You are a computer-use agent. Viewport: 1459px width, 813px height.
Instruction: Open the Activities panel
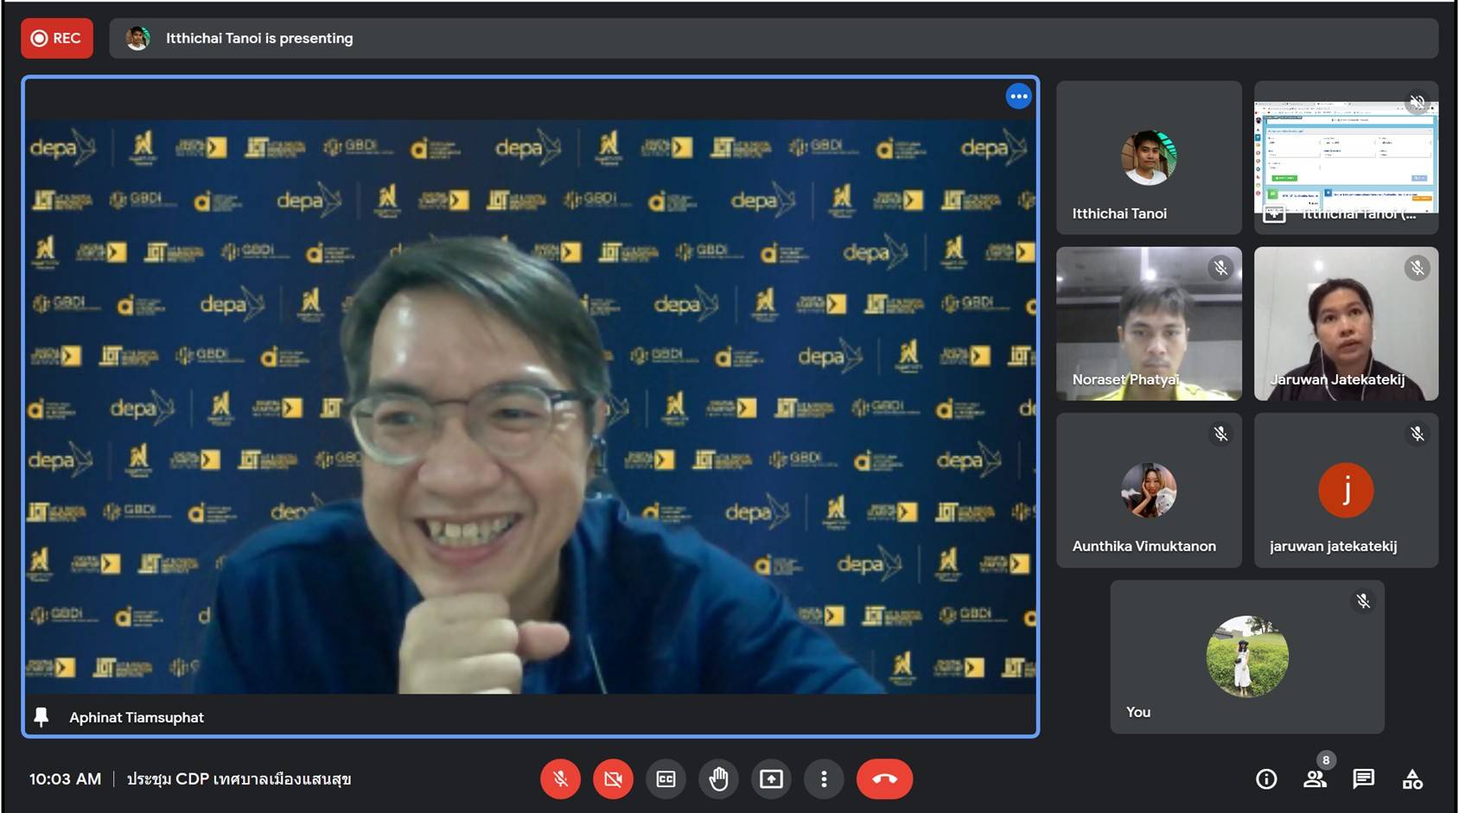click(1412, 779)
